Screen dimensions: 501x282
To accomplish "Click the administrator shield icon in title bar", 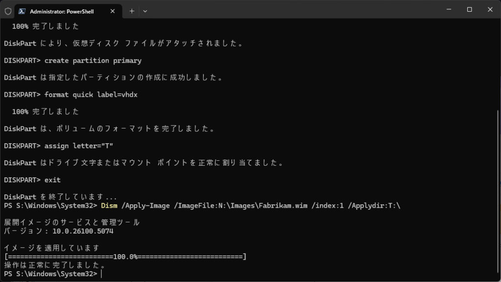I will (x=8, y=11).
